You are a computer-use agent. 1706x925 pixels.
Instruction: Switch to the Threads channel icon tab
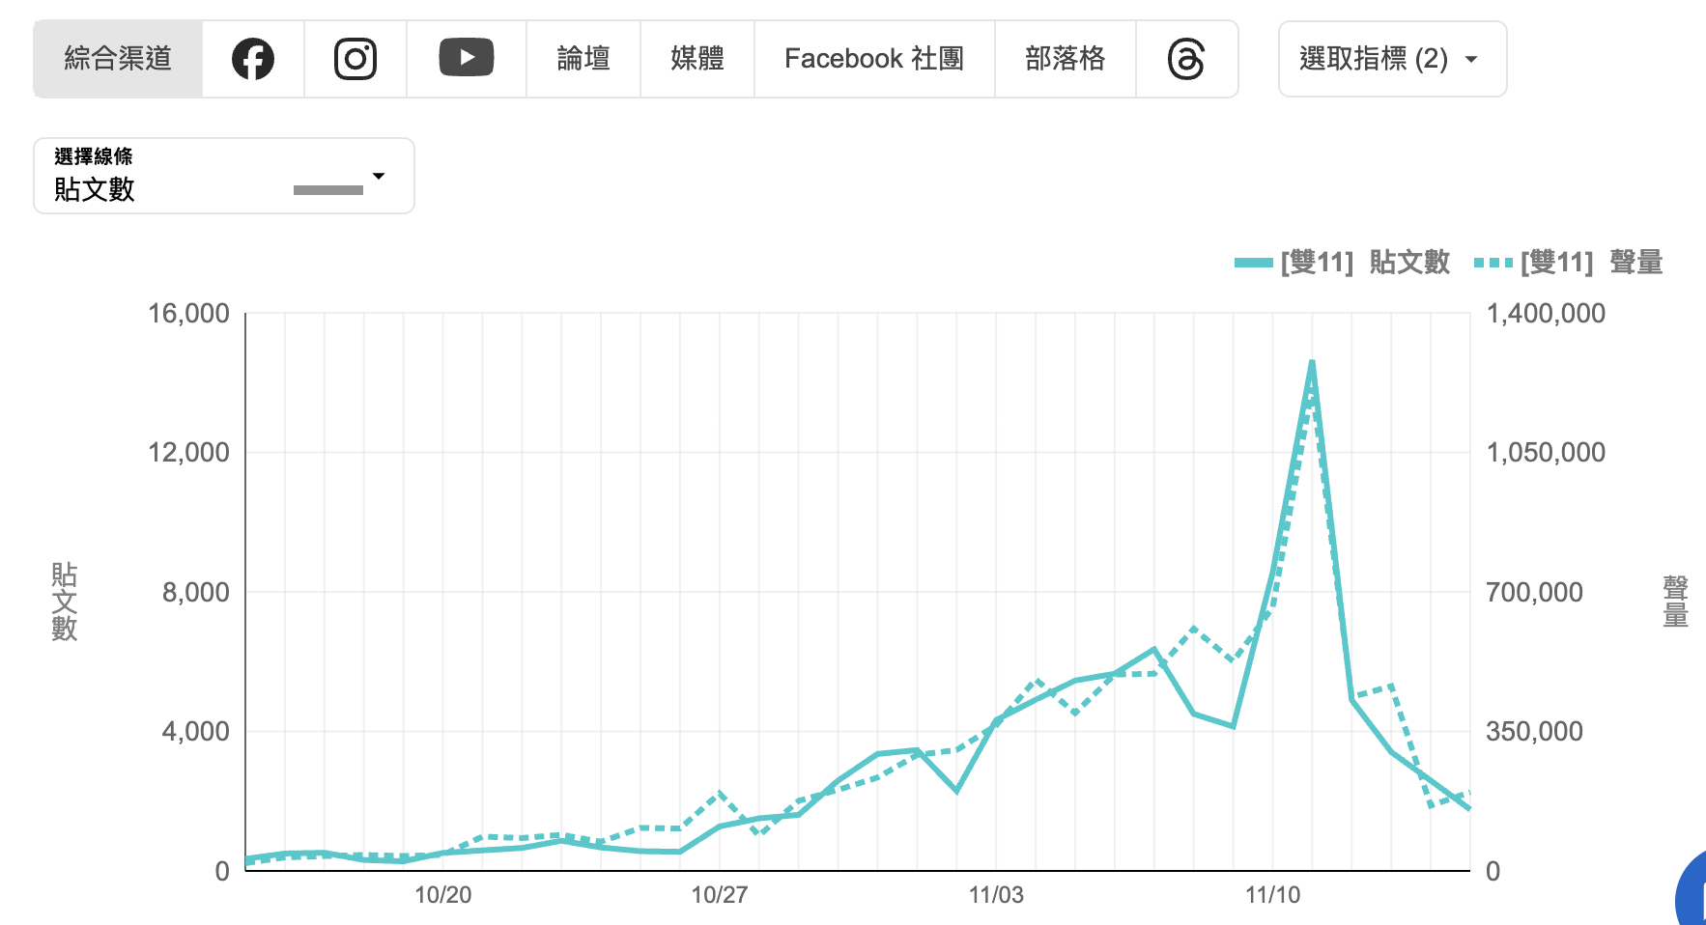click(x=1186, y=59)
